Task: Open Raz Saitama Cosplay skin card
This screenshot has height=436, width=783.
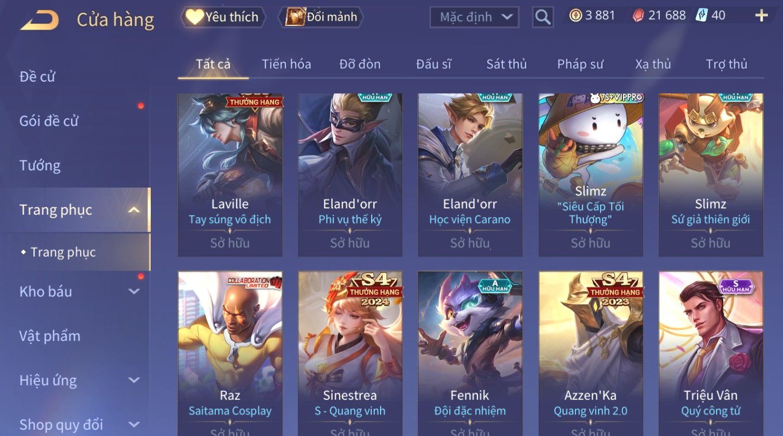Action: pos(230,353)
